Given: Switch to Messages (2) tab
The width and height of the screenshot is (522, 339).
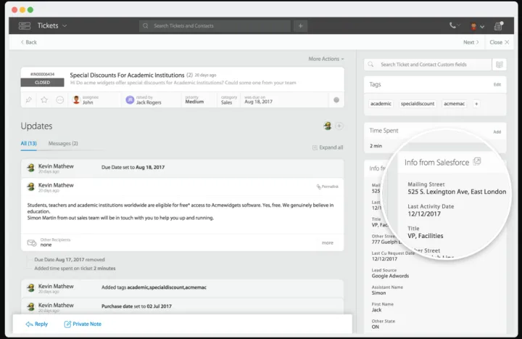Looking at the screenshot, I should pyautogui.click(x=63, y=143).
